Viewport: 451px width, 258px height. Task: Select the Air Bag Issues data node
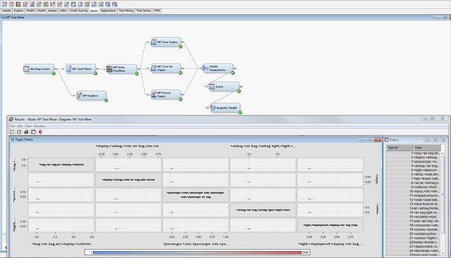click(x=39, y=69)
